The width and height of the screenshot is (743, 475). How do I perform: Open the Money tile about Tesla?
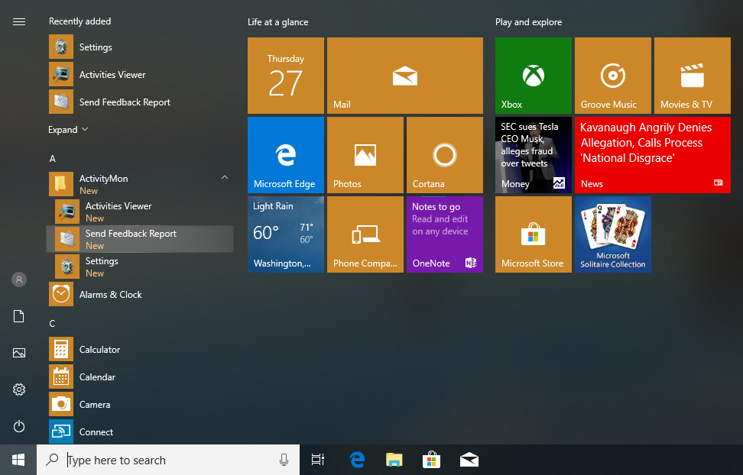(x=533, y=155)
